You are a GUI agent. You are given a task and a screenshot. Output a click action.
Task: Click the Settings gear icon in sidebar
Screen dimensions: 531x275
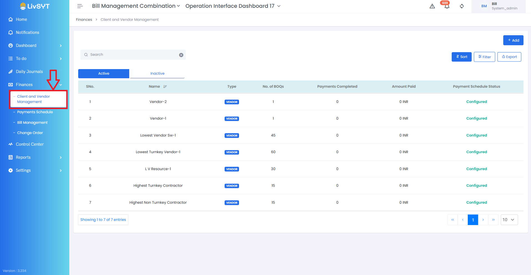(11, 170)
